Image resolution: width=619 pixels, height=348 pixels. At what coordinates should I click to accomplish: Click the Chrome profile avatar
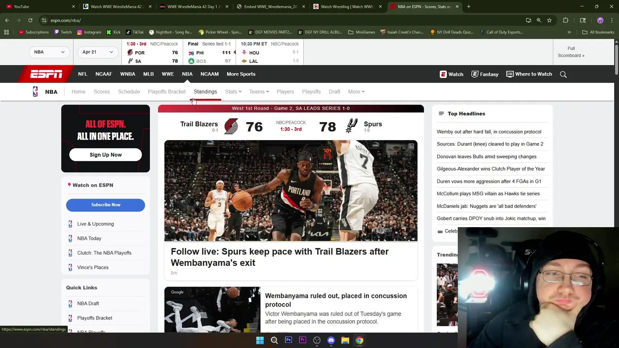[600, 20]
